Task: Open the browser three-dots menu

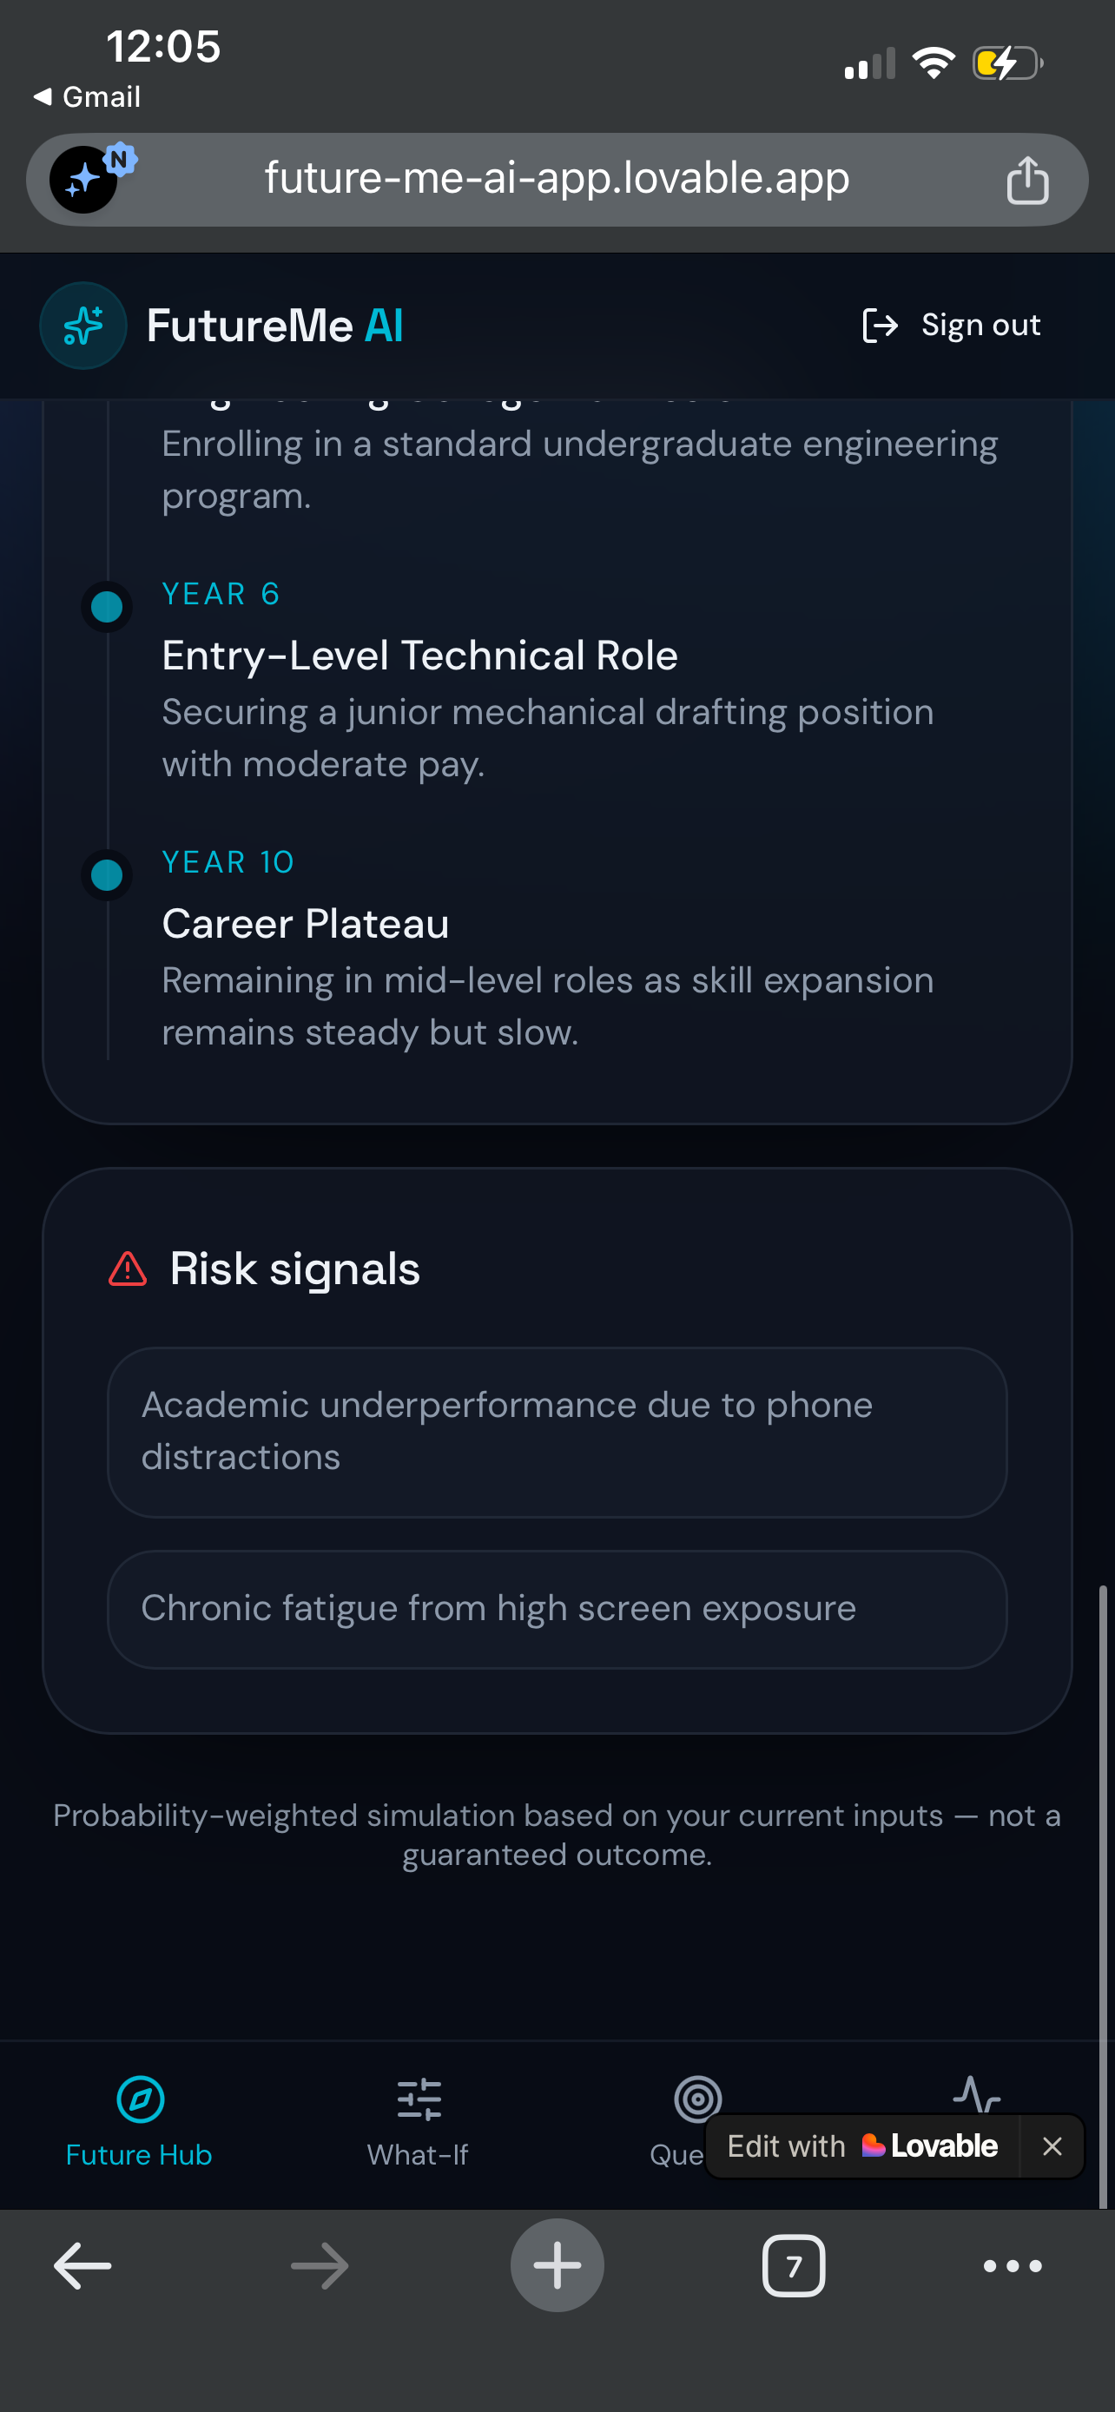Action: pyautogui.click(x=1012, y=2266)
